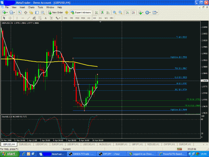Image resolution: width=209 pixels, height=157 pixels.
Task: Select the Trendline drawing tool
Action: (x=28, y=18)
